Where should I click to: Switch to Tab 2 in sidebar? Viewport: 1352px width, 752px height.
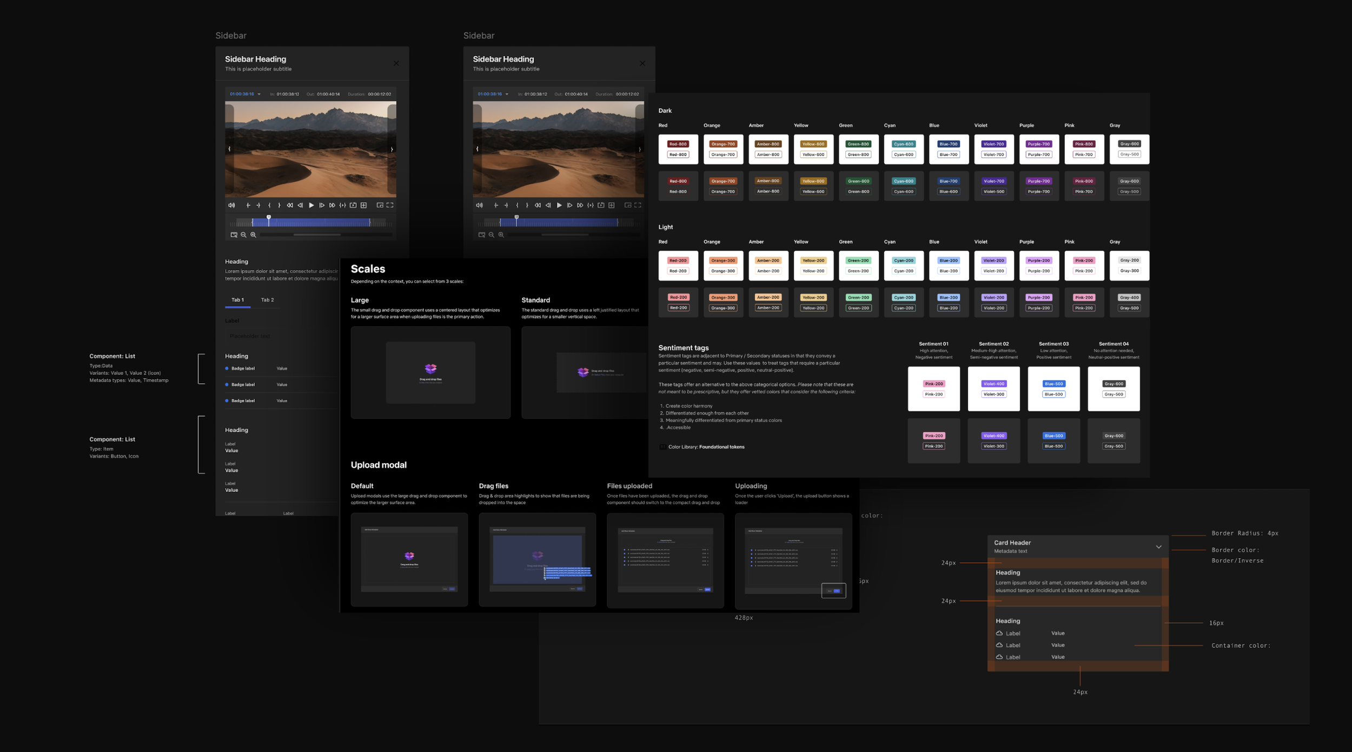pyautogui.click(x=267, y=300)
